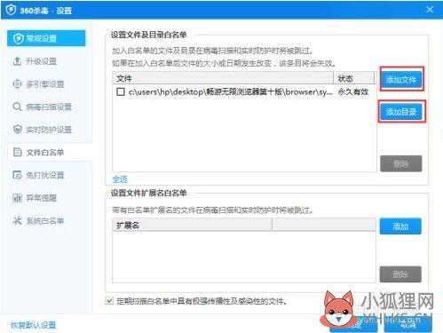Click 添加 button for extension whitelist
The height and width of the screenshot is (333, 443).
click(x=400, y=226)
